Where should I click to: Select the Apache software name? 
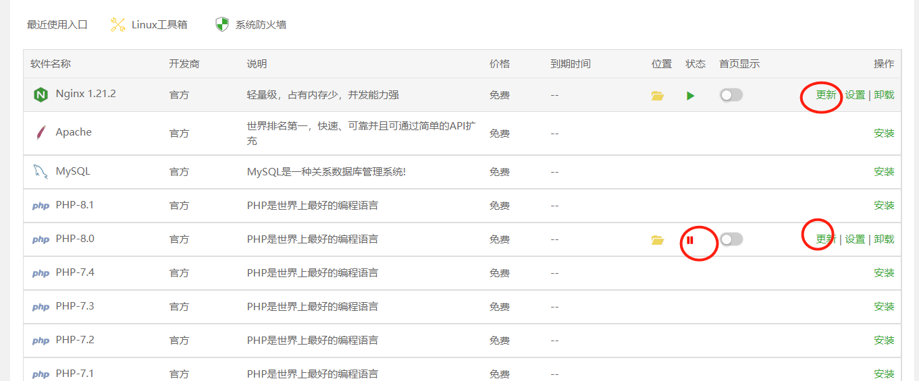(x=74, y=132)
